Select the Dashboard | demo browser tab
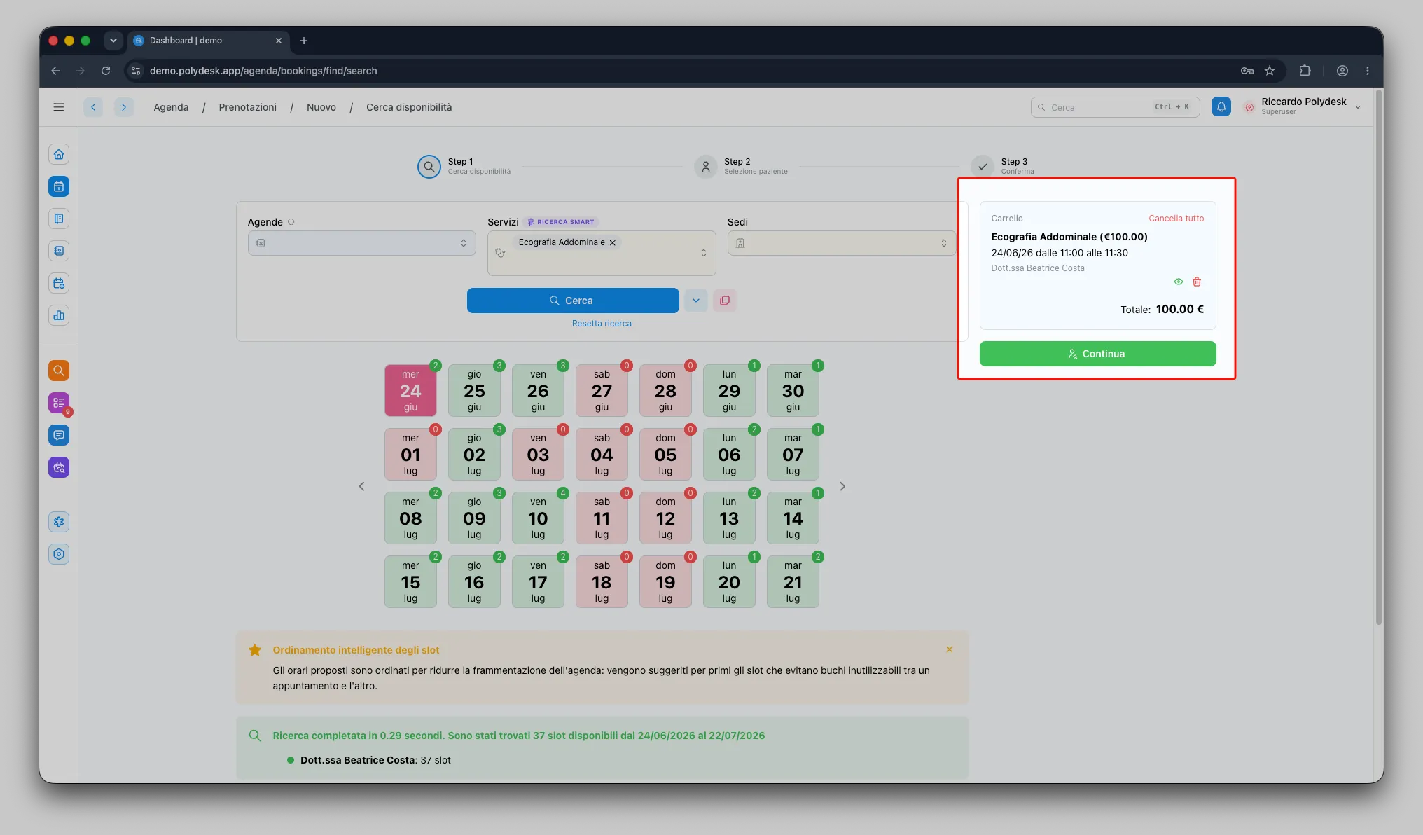Image resolution: width=1423 pixels, height=835 pixels. [x=208, y=41]
